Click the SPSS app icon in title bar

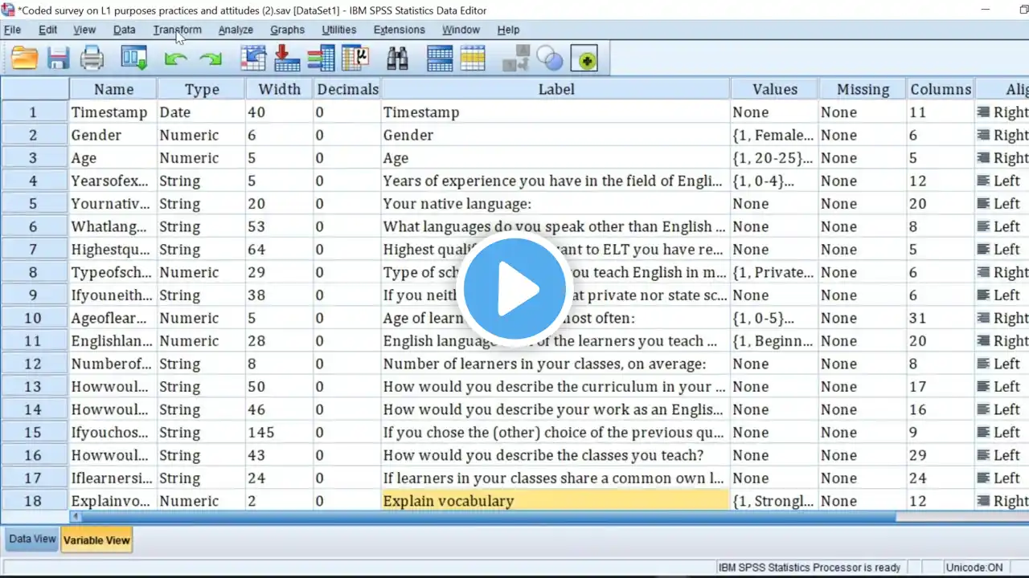point(8,10)
